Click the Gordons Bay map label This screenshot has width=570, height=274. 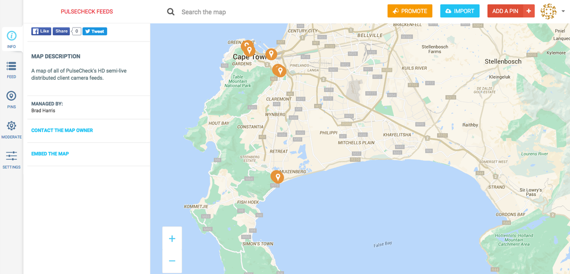click(511, 215)
